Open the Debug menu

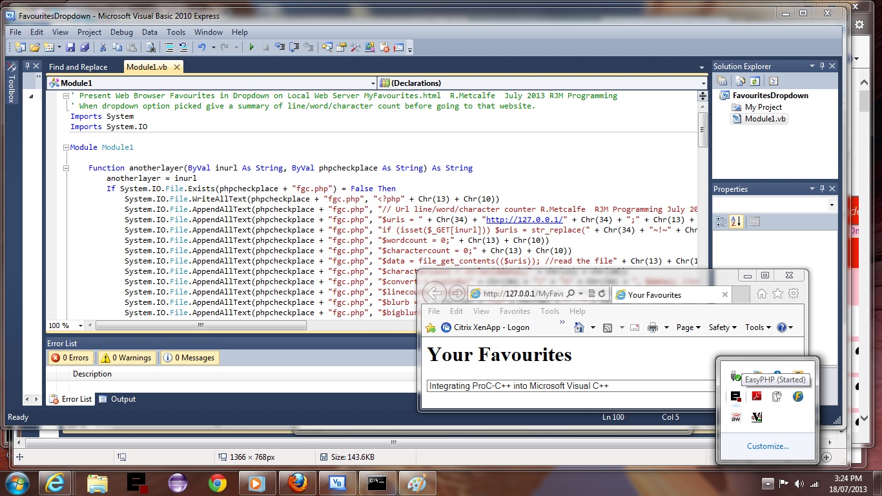pos(121,32)
